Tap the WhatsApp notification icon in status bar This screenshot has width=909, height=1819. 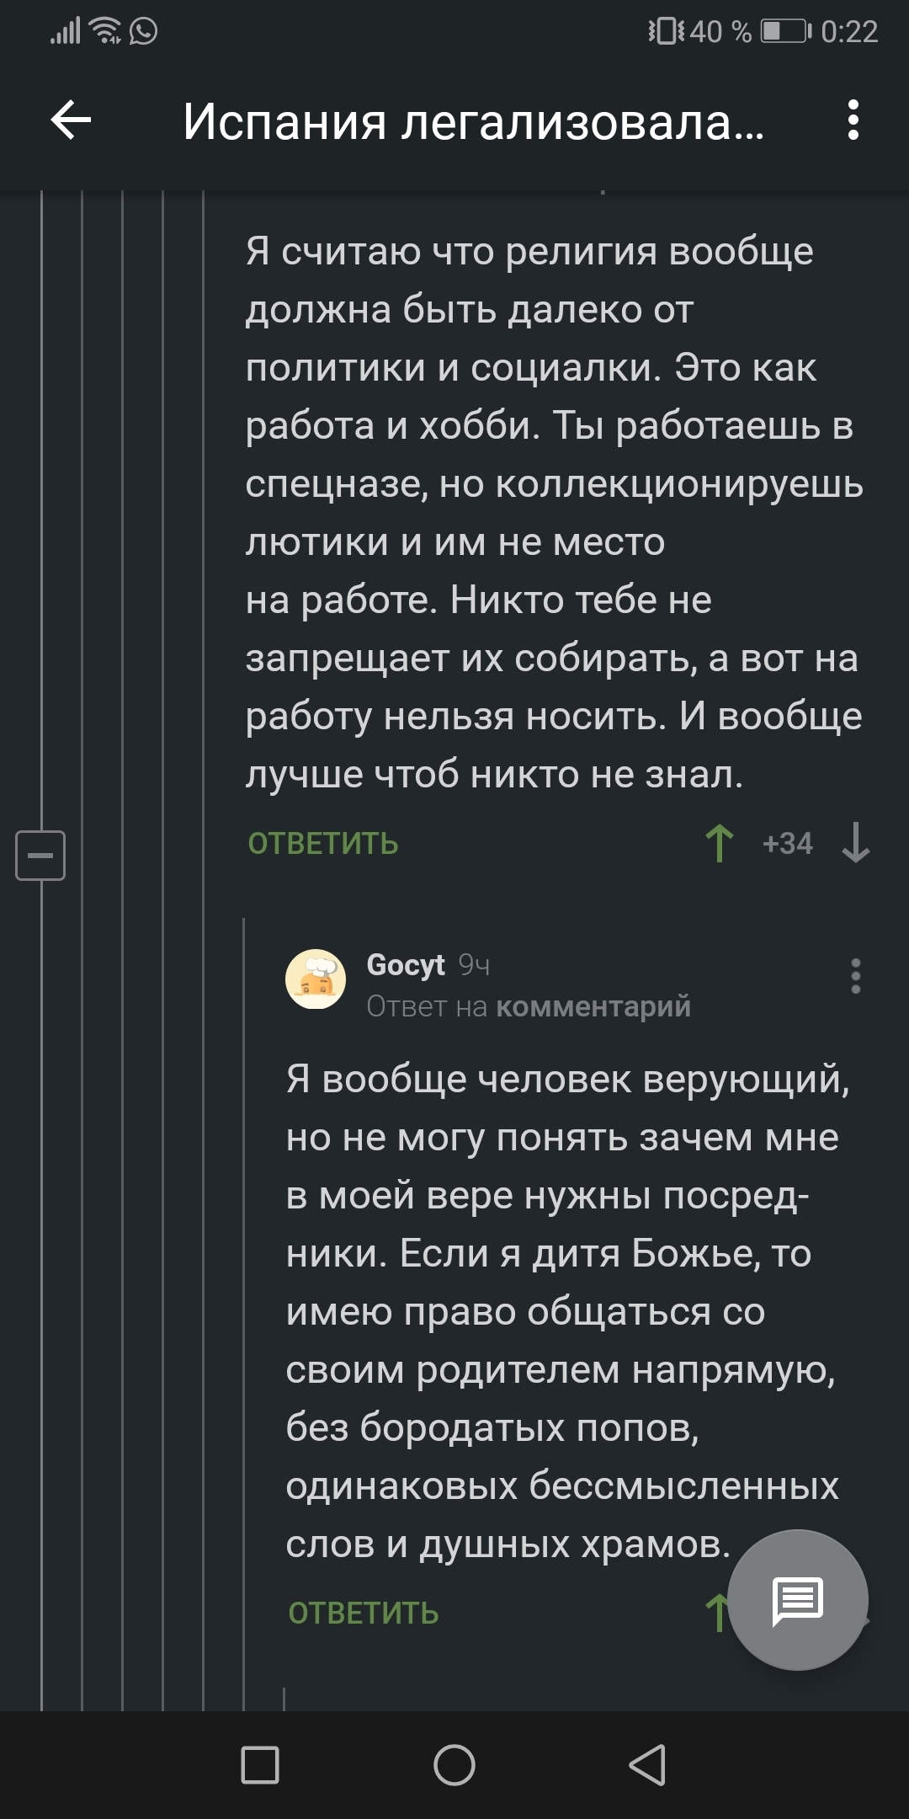pyautogui.click(x=144, y=32)
